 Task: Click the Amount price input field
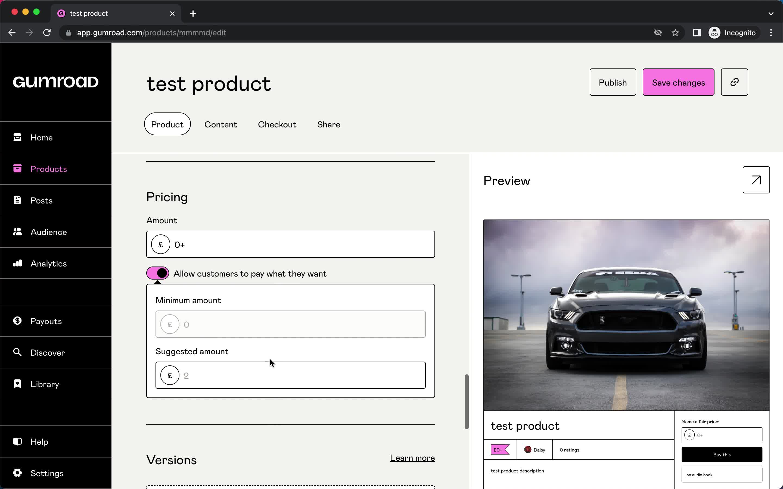[x=291, y=244]
